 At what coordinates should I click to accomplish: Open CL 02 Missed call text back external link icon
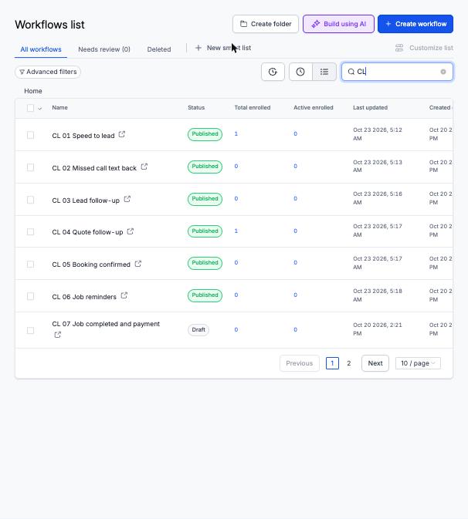pyautogui.click(x=144, y=167)
